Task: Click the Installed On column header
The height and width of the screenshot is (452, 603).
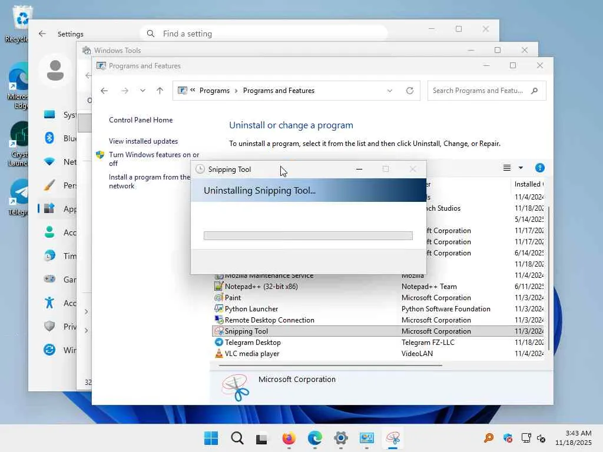Action: (x=529, y=184)
